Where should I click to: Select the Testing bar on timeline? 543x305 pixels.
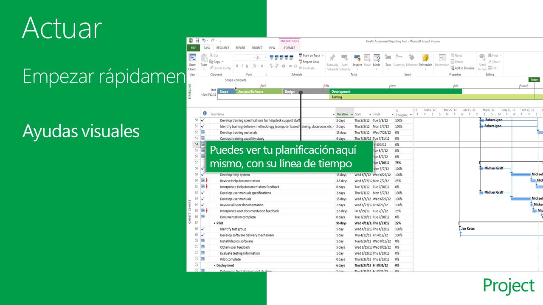436,97
